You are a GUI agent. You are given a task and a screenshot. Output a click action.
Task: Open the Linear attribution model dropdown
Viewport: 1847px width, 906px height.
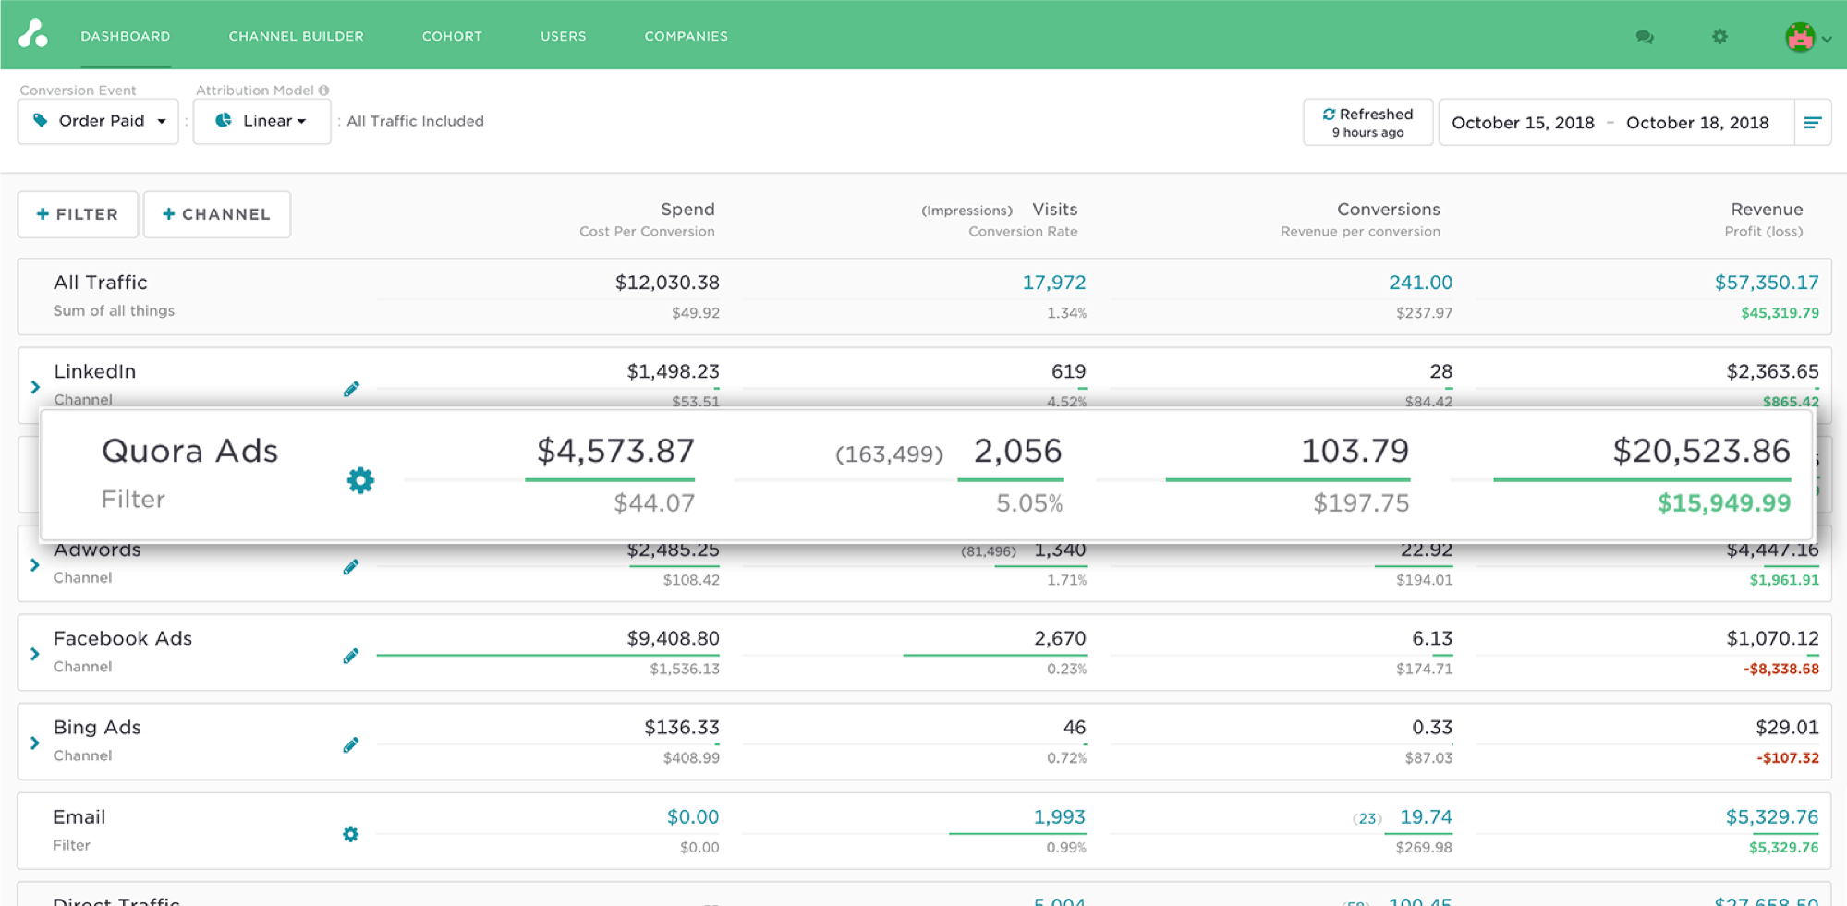pyautogui.click(x=261, y=121)
